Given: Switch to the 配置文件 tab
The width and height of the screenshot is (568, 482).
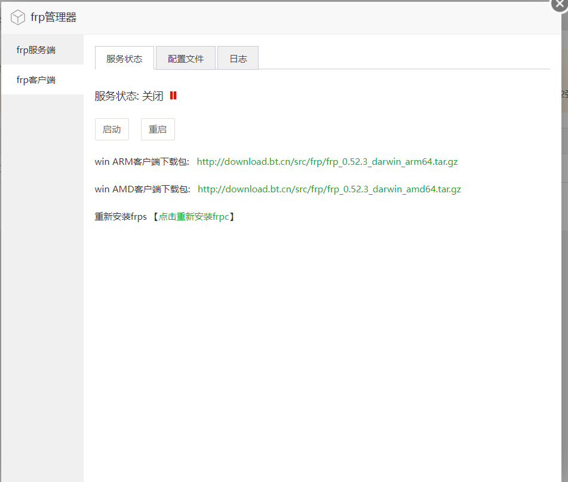Looking at the screenshot, I should [186, 59].
